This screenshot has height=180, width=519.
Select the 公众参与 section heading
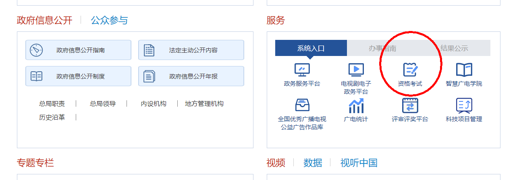click(x=109, y=20)
